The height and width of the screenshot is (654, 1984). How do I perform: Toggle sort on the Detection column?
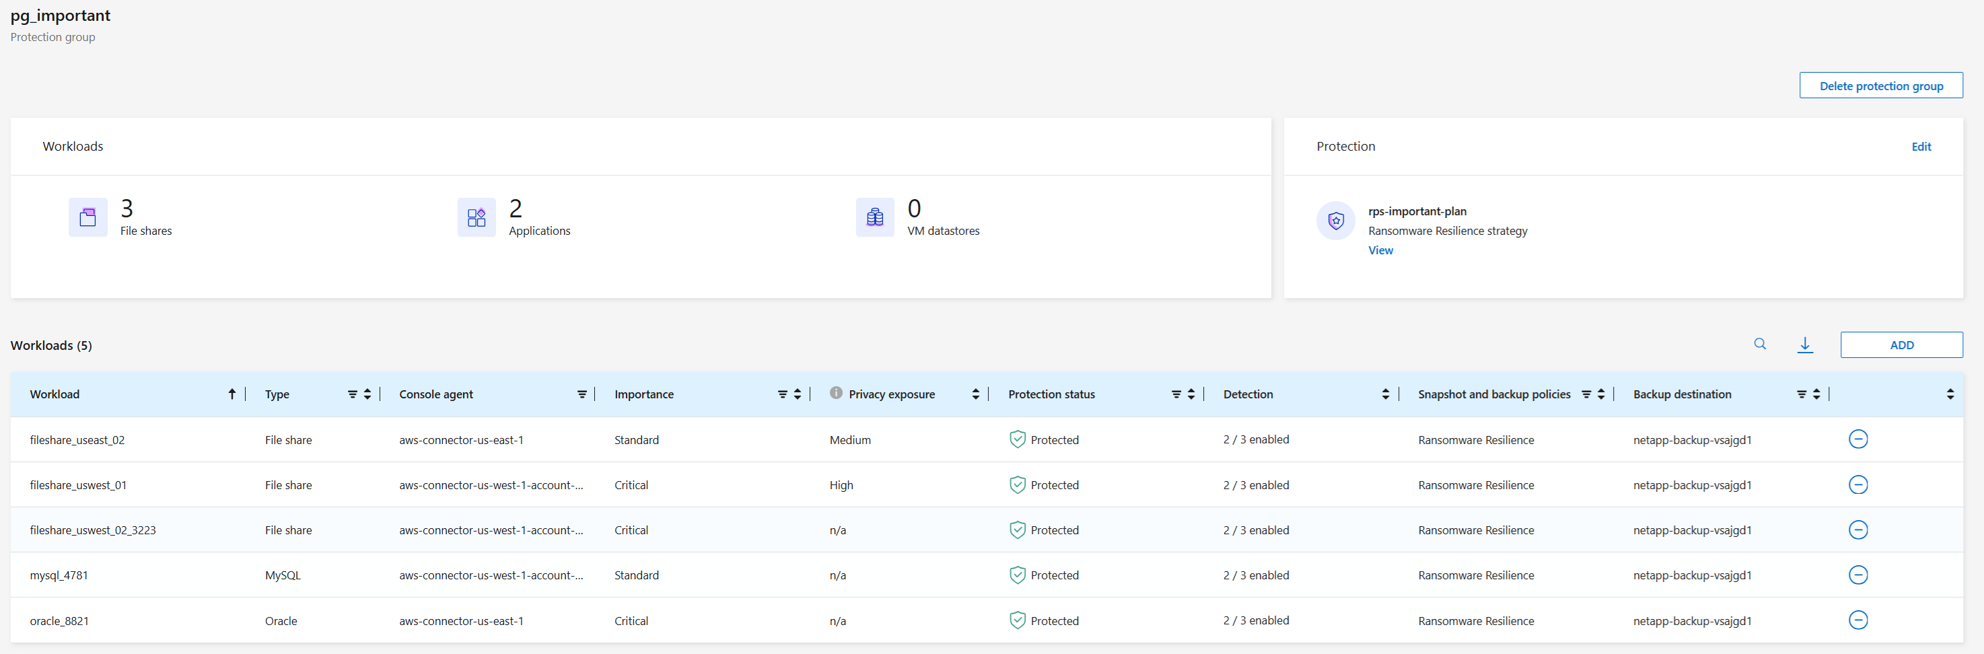(x=1386, y=394)
